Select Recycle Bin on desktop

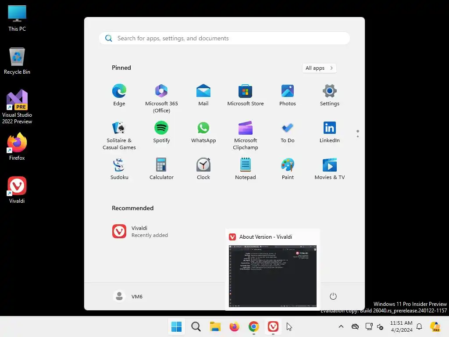click(17, 61)
